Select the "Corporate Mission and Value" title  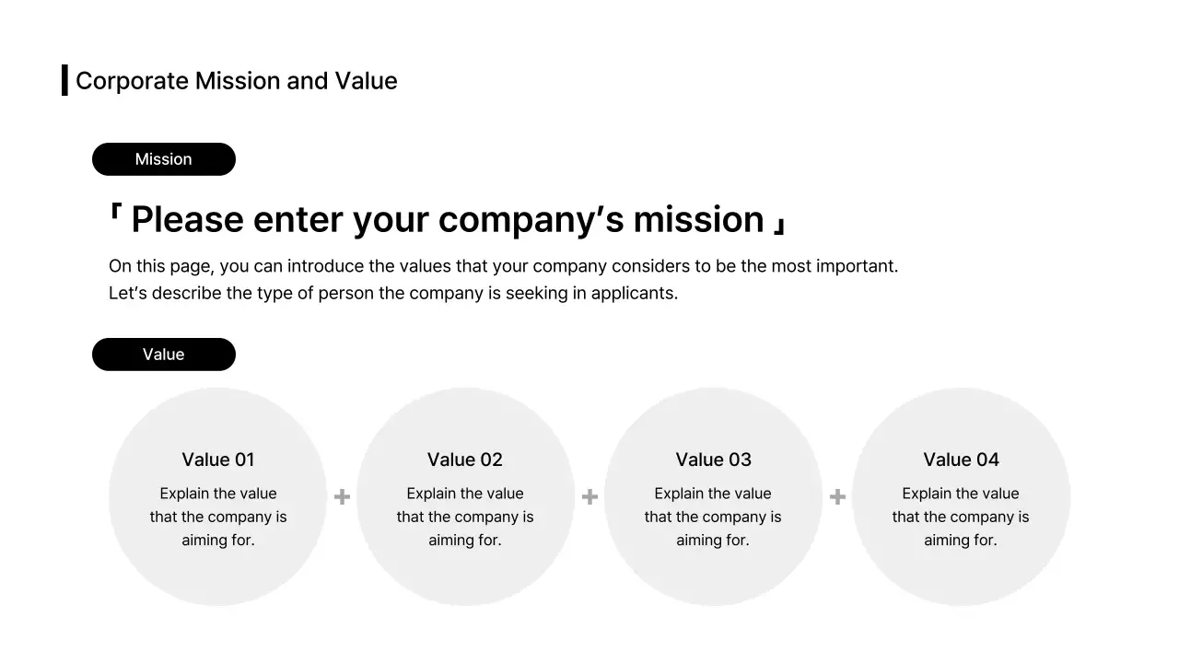237,81
